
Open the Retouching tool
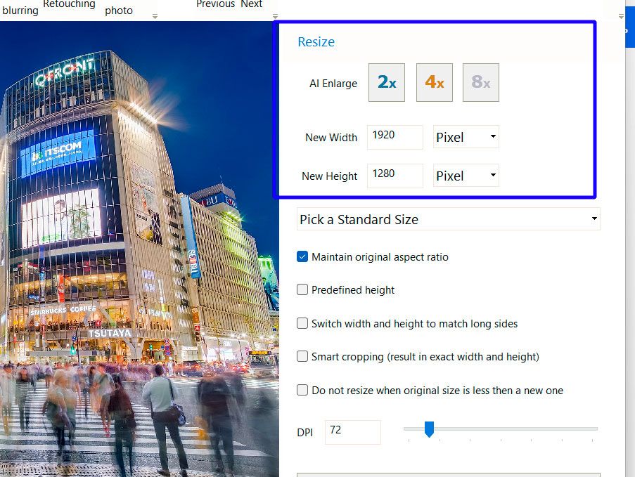tap(68, 5)
